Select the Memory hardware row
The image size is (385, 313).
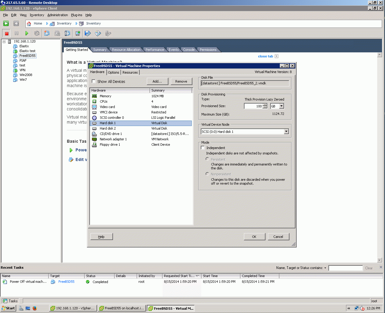(141, 96)
